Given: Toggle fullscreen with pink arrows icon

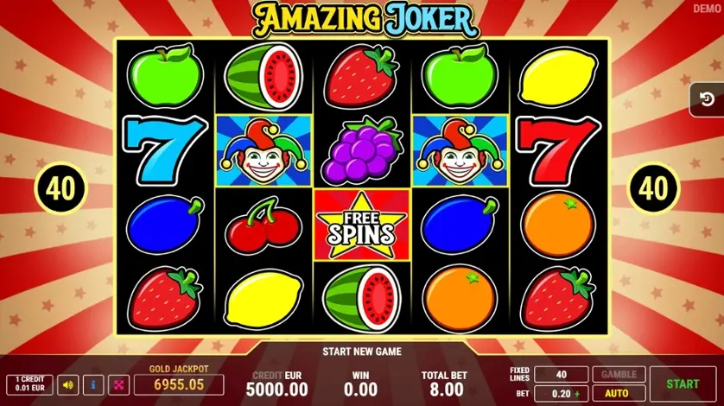Looking at the screenshot, I should 118,384.
